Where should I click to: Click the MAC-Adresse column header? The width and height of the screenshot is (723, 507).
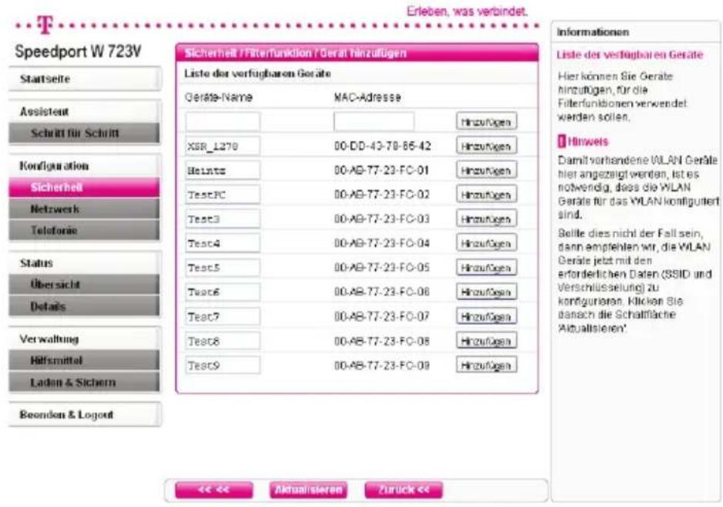(367, 97)
